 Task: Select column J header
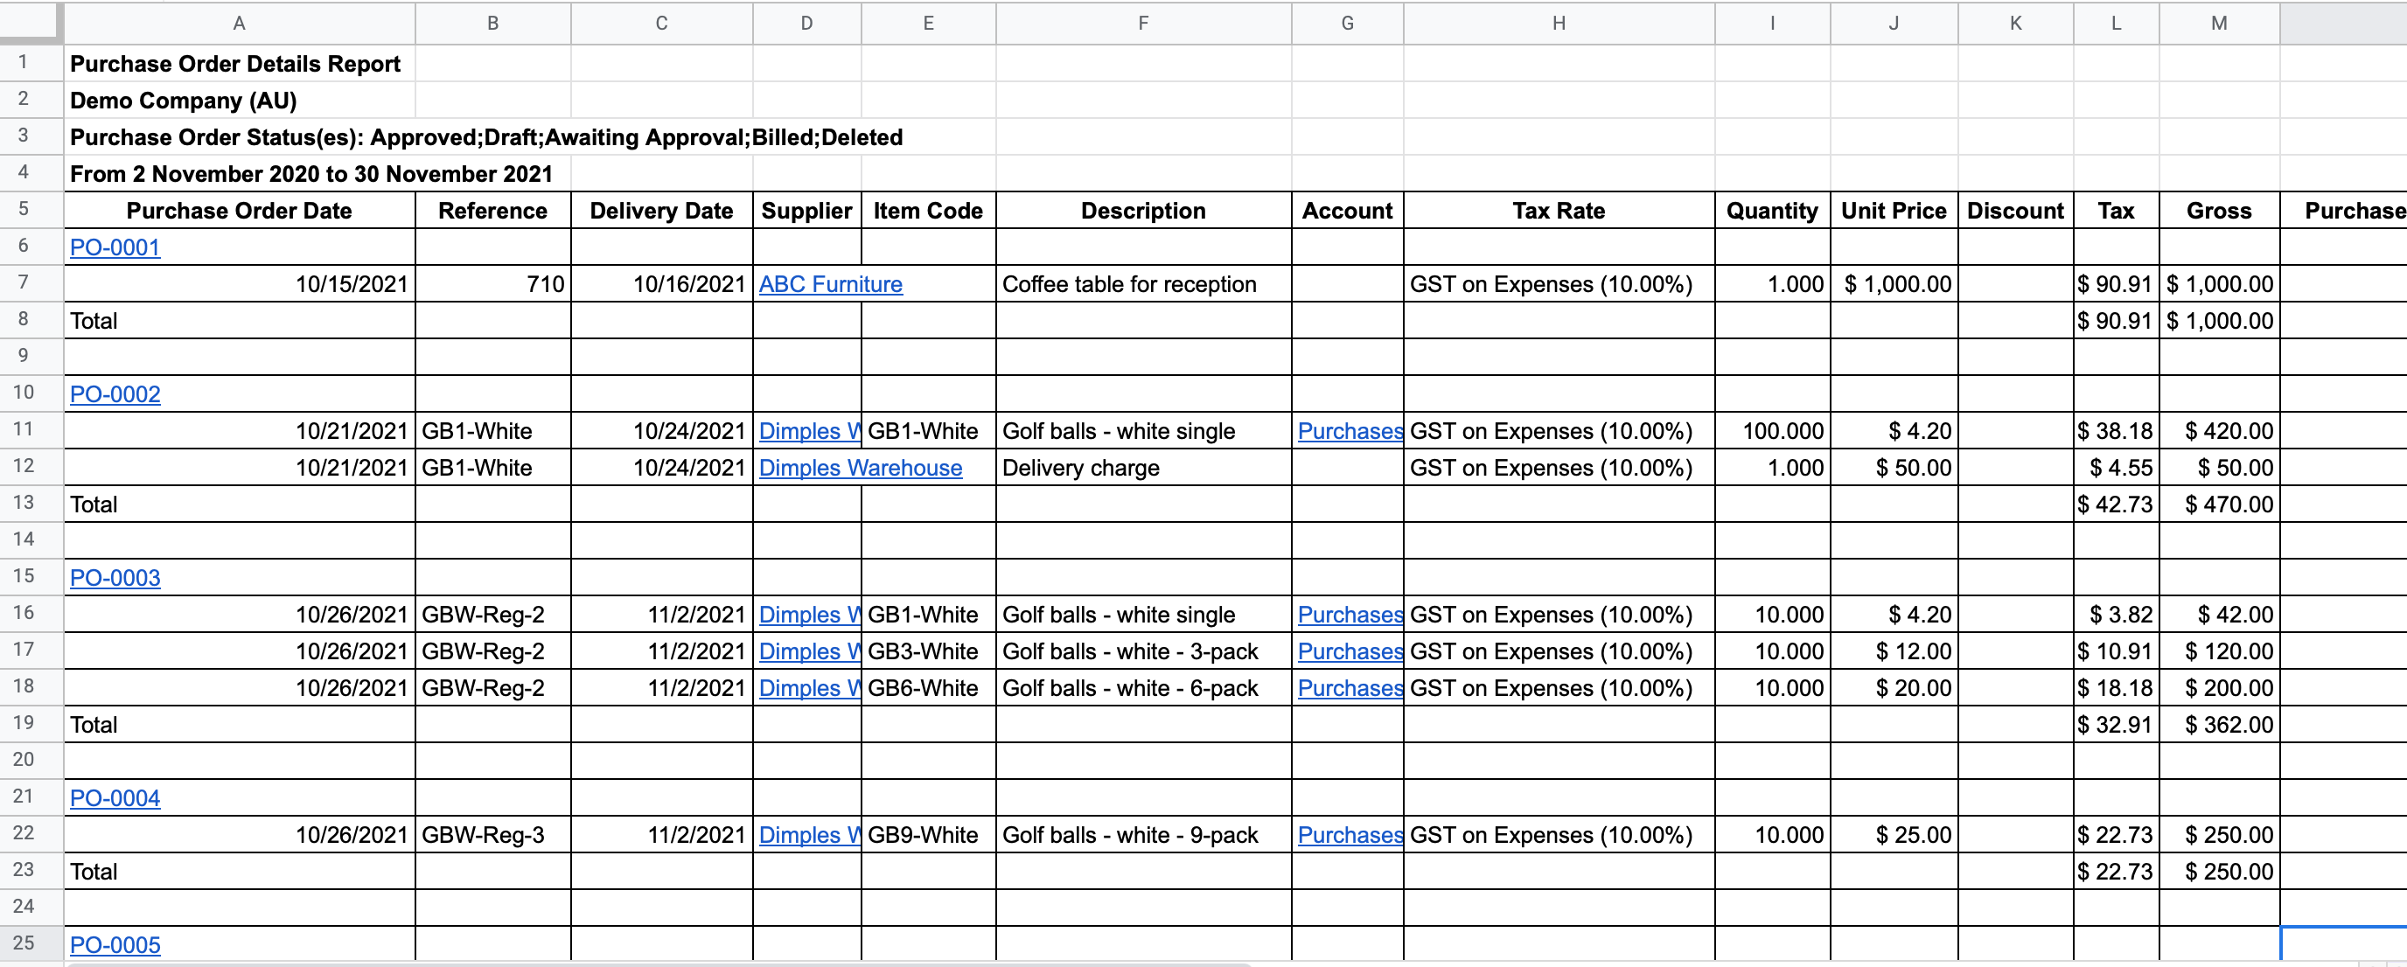(x=1894, y=24)
